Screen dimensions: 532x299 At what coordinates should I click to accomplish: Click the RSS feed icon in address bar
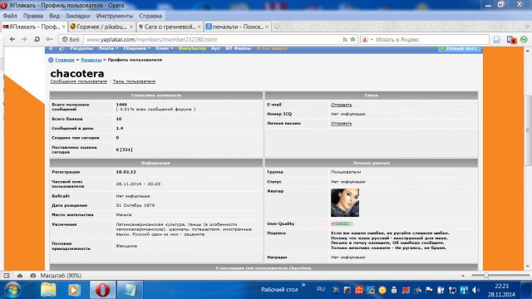tap(345, 40)
